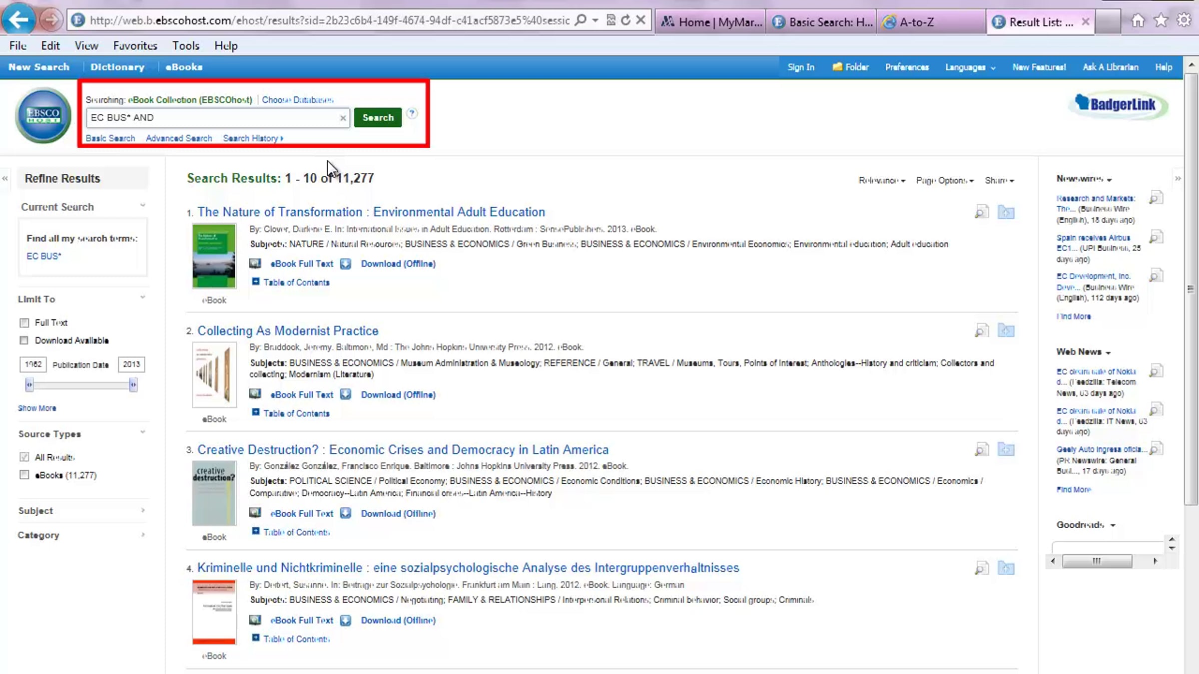Screen dimensions: 1199x674
Task: Open the Favorites star icon
Action: pos(1161,20)
